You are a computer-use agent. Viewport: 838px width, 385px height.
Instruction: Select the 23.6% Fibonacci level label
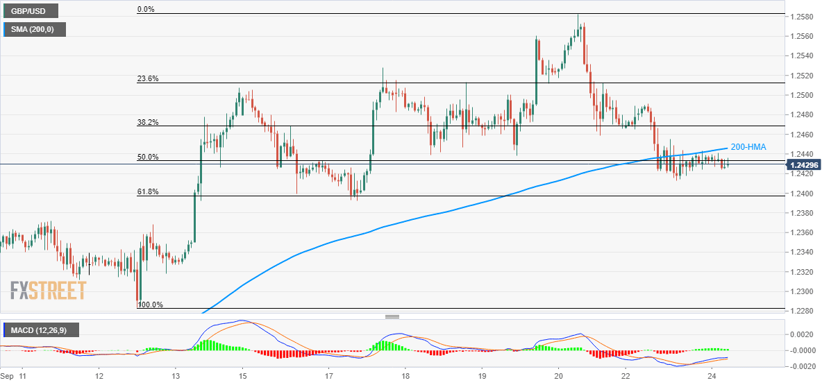coord(147,79)
